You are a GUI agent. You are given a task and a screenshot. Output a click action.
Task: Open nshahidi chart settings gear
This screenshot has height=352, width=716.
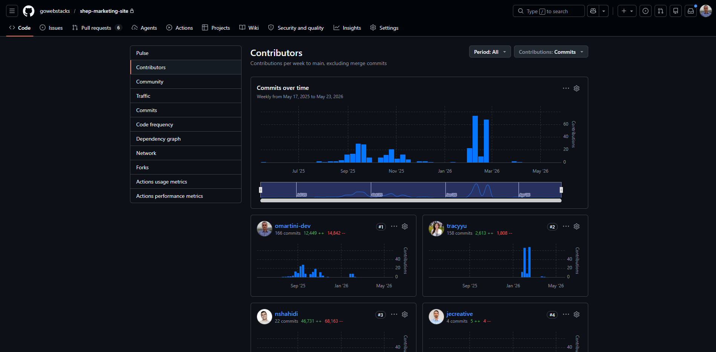pyautogui.click(x=405, y=314)
